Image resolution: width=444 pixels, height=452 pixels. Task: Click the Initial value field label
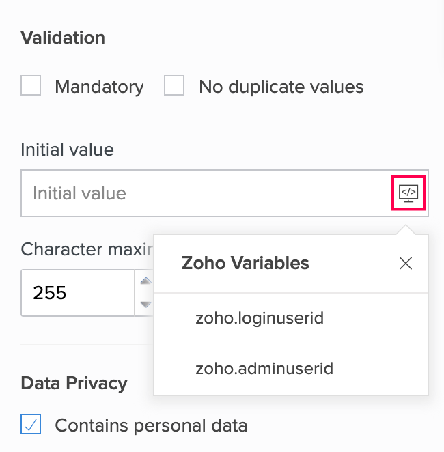point(67,150)
